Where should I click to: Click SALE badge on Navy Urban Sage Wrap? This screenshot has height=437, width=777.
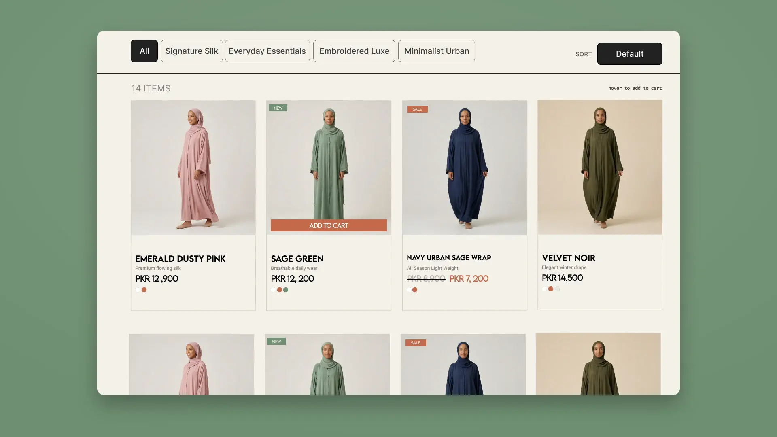tap(417, 109)
